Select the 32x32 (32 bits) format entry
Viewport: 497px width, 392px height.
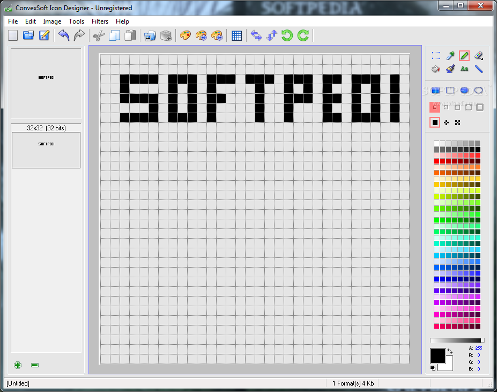46,128
